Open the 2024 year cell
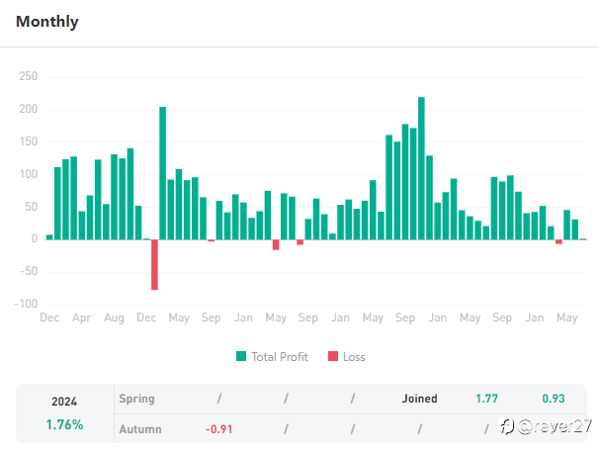Image resolution: width=599 pixels, height=456 pixels. click(64, 402)
